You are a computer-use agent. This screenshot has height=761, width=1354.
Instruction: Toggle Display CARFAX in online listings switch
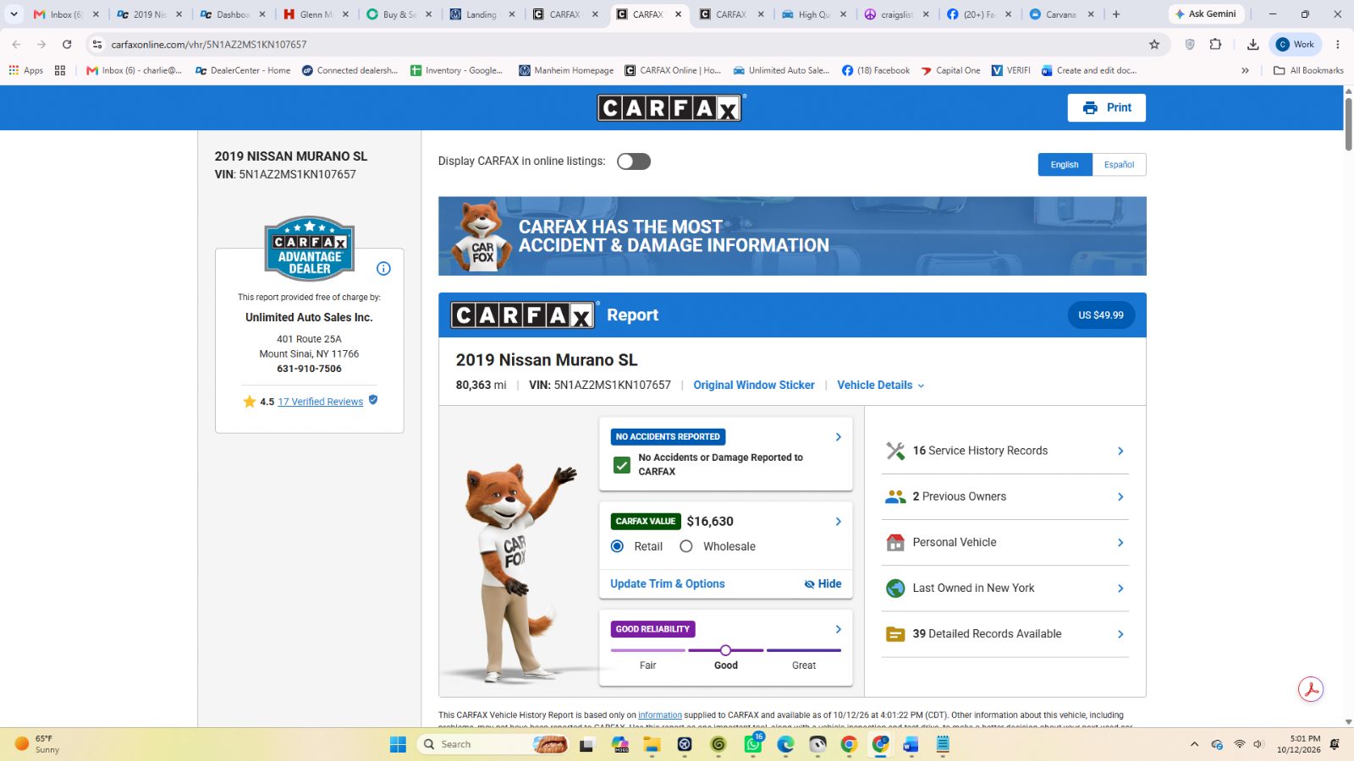(634, 162)
